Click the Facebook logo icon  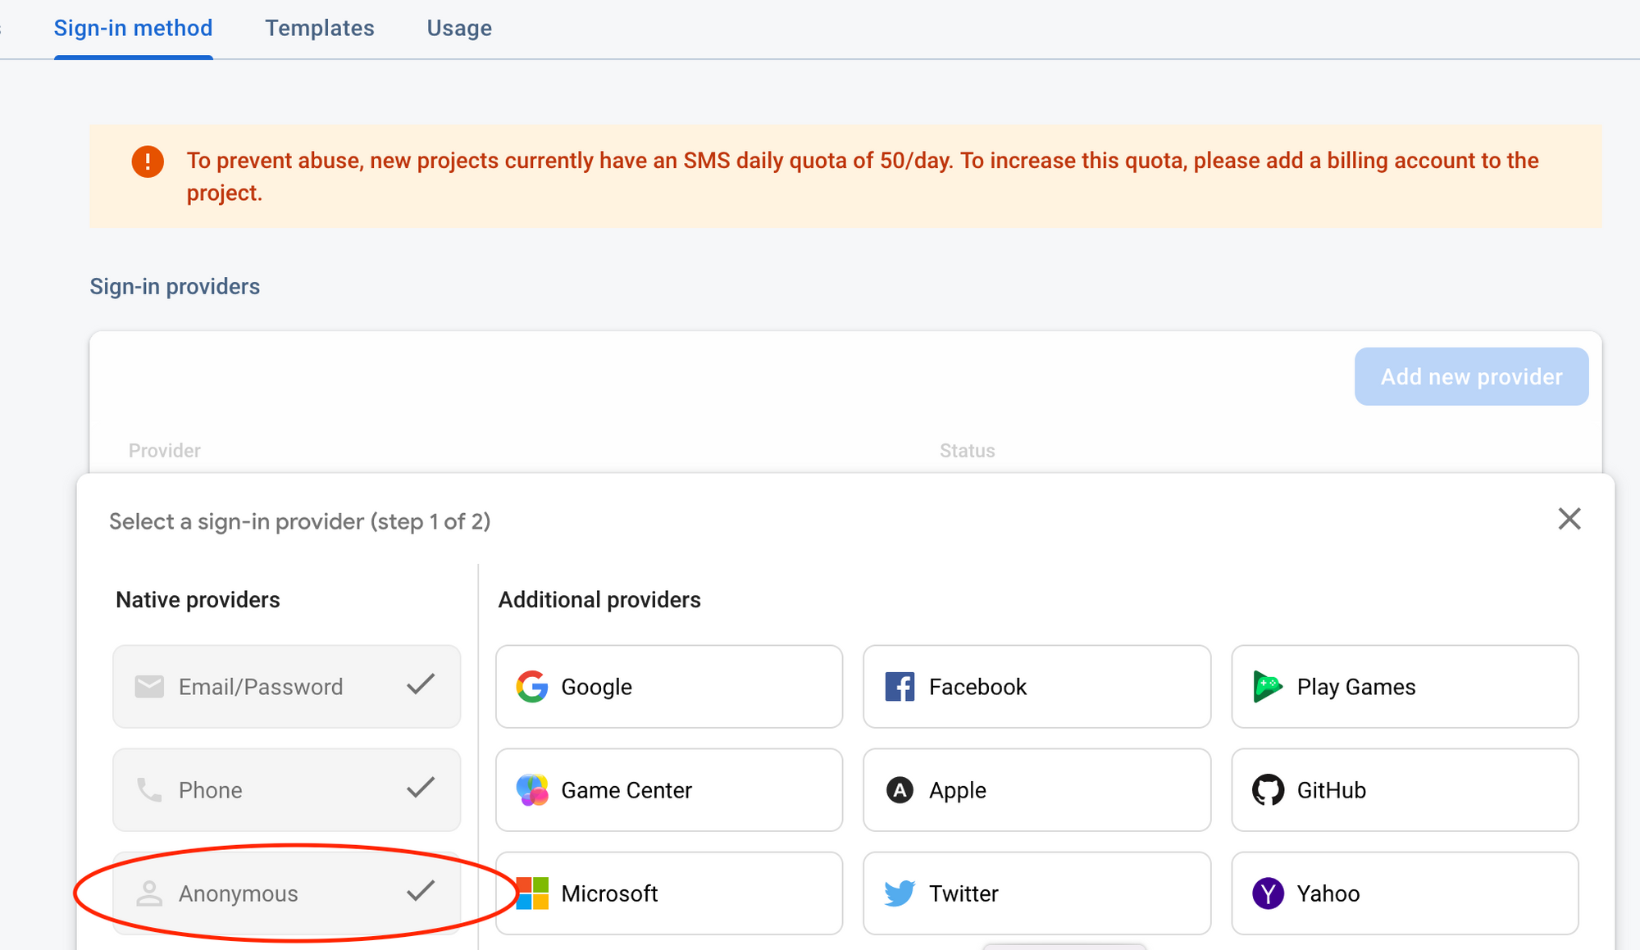(900, 686)
